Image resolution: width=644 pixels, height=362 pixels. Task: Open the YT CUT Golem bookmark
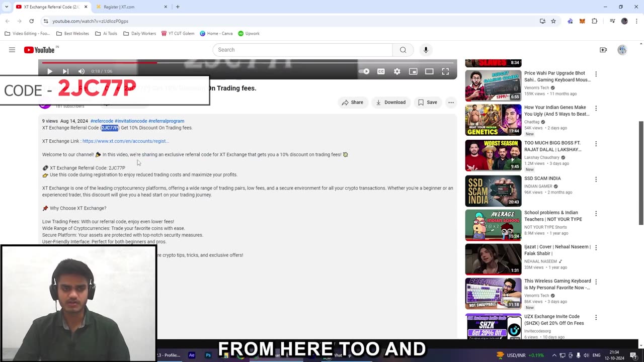pyautogui.click(x=178, y=34)
